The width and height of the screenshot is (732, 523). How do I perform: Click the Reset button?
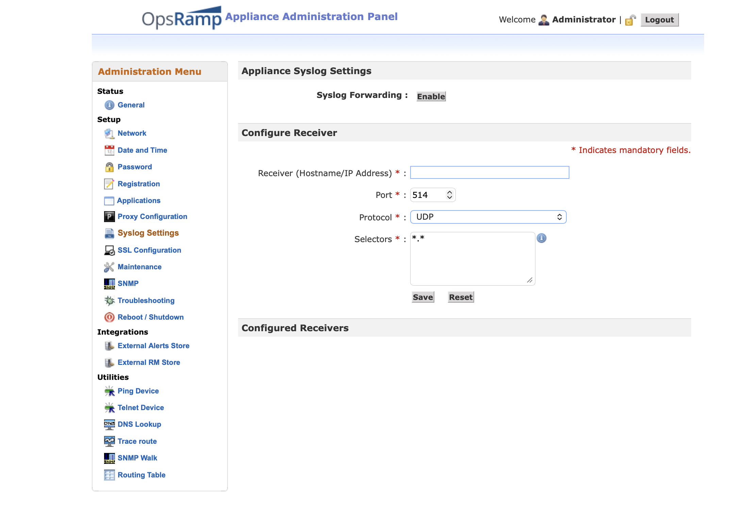coord(461,297)
